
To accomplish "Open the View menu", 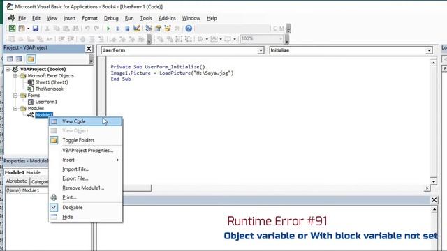I will pyautogui.click(x=52, y=18).
